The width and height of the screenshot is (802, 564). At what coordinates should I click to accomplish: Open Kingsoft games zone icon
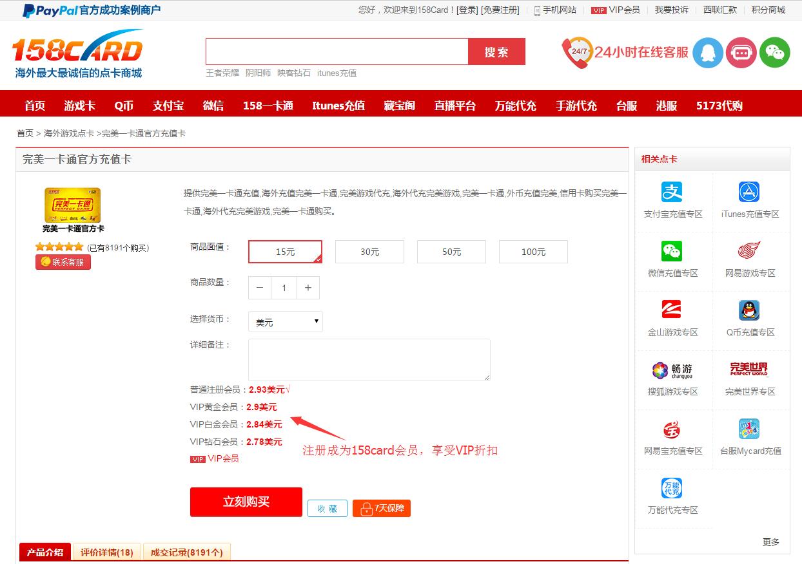672,310
